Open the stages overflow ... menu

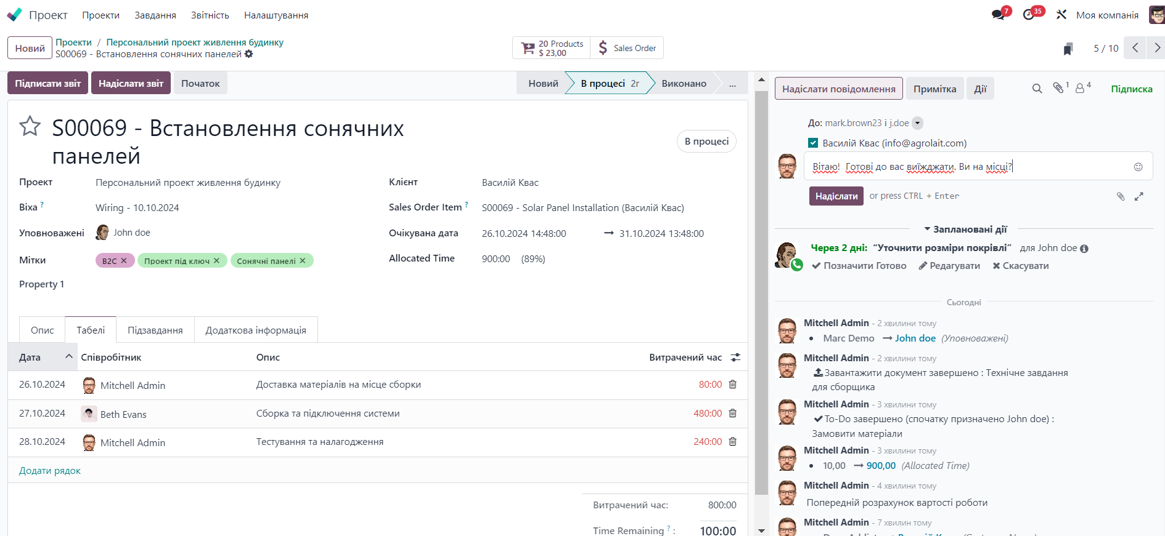tap(732, 84)
